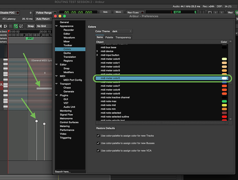The width and height of the screenshot is (238, 180).
Task: Click the Audition speaker tool icon
Action: pyautogui.click(x=5, y=26)
